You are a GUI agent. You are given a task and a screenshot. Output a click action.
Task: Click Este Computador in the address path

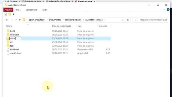[37, 20]
